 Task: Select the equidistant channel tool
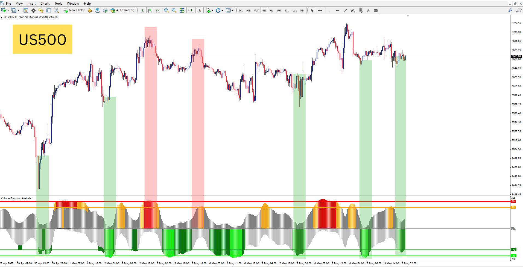click(x=353, y=10)
